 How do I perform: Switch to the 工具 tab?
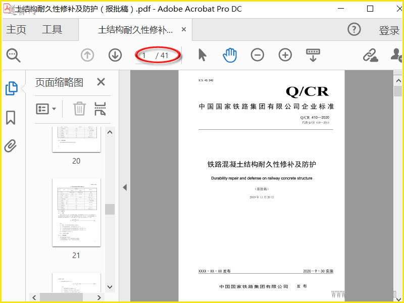(x=52, y=29)
